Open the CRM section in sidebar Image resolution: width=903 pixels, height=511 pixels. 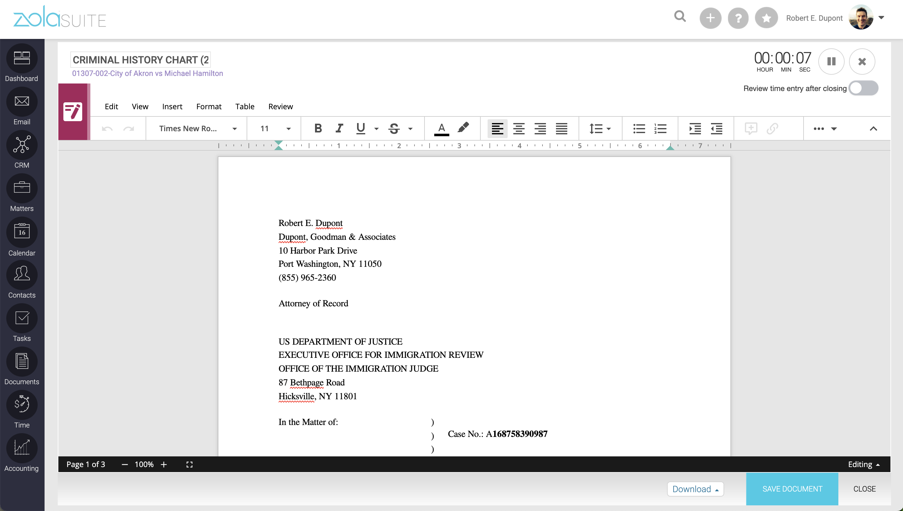[22, 145]
